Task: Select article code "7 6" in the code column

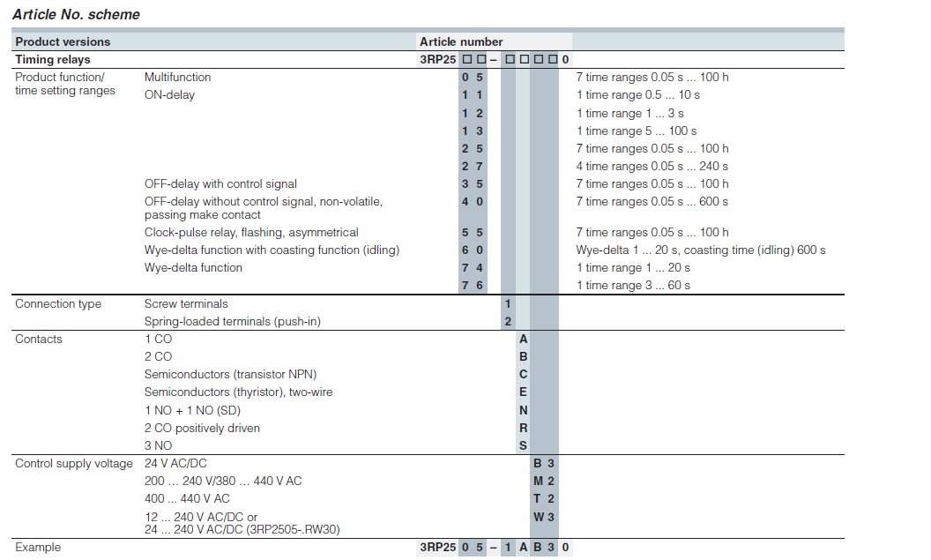Action: point(473,286)
